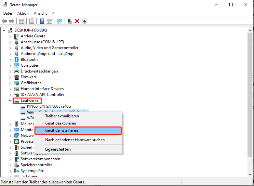This screenshot has height=186, width=254.
Task: Click the Update driver toolbar icon
Action: [x=70, y=21]
